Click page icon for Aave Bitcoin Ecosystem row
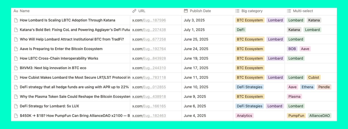This screenshot has height=129, width=348. (16, 49)
